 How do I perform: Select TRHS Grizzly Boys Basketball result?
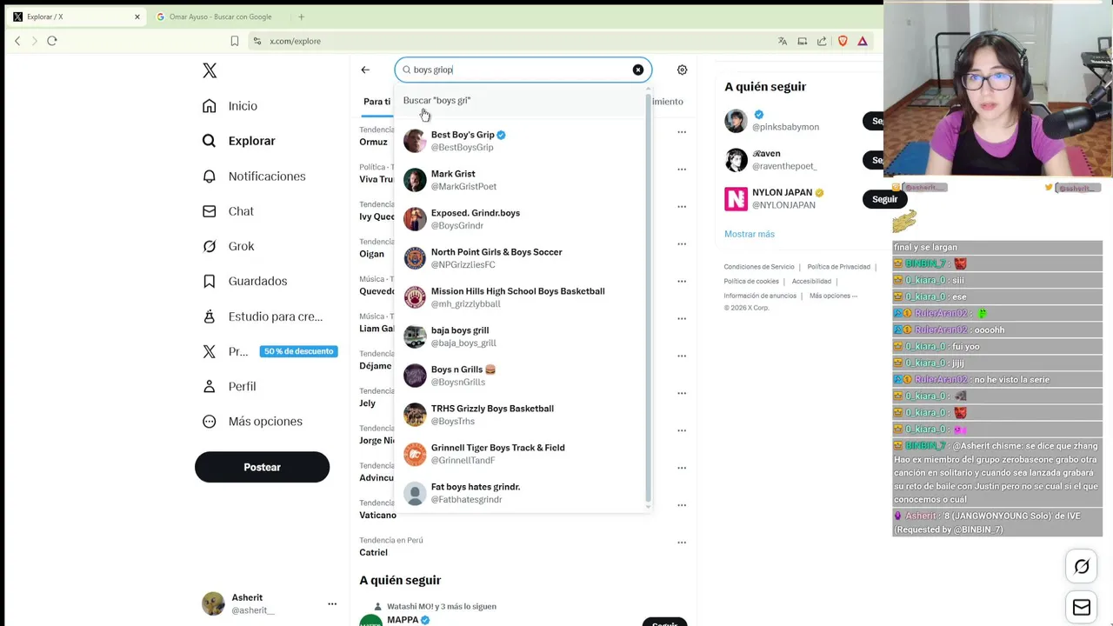[522, 415]
